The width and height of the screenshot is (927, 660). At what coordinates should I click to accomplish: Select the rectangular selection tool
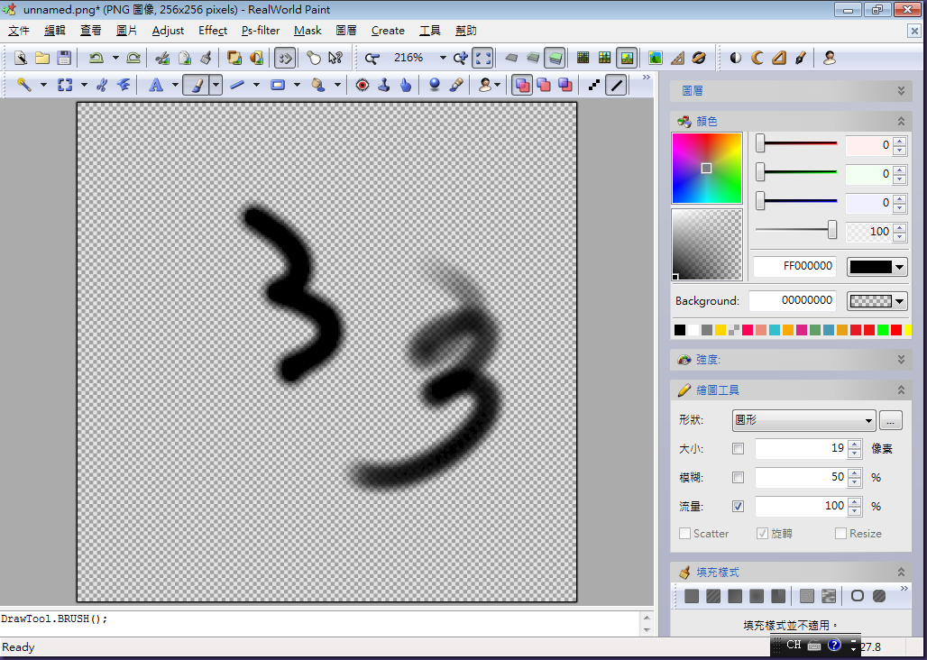64,85
